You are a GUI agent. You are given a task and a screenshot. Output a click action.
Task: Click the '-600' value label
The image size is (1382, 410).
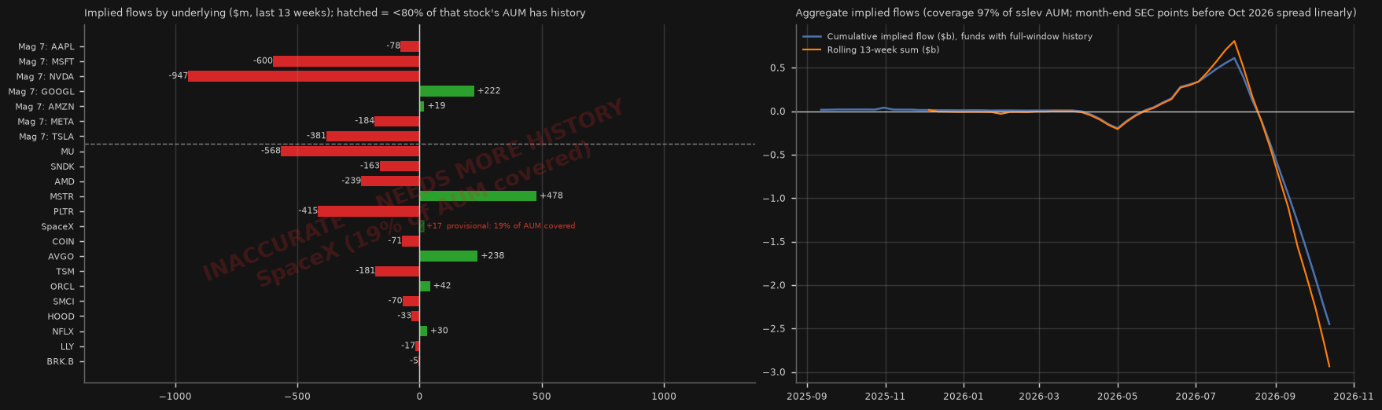pos(263,61)
